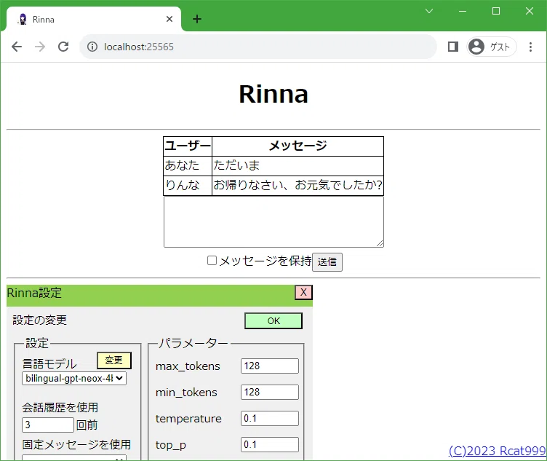The width and height of the screenshot is (547, 461).
Task: Confirm settings with OK button
Action: tap(273, 321)
